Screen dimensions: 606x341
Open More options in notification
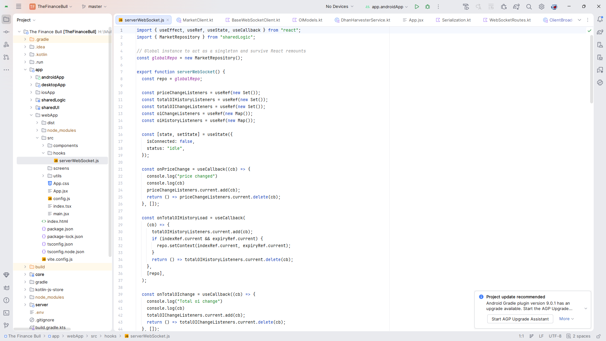(566, 319)
